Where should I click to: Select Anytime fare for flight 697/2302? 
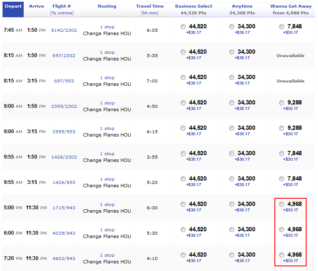232,52
